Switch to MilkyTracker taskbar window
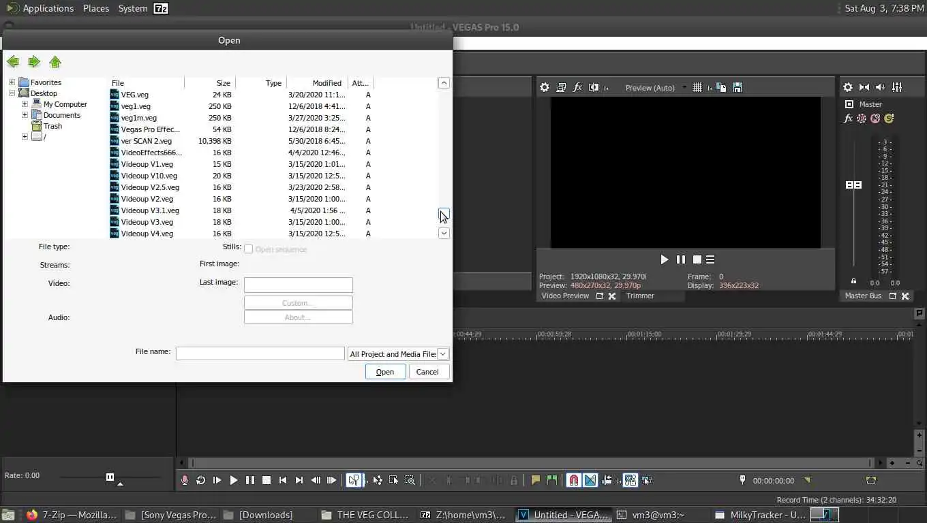The height and width of the screenshot is (523, 927). click(x=761, y=515)
